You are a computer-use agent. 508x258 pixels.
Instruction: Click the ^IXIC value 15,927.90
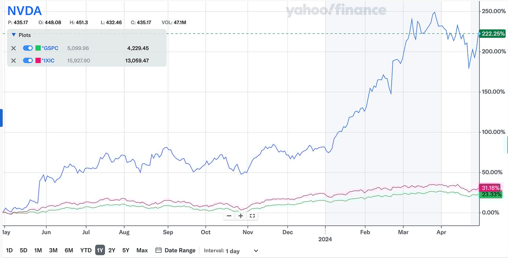pyautogui.click(x=79, y=60)
